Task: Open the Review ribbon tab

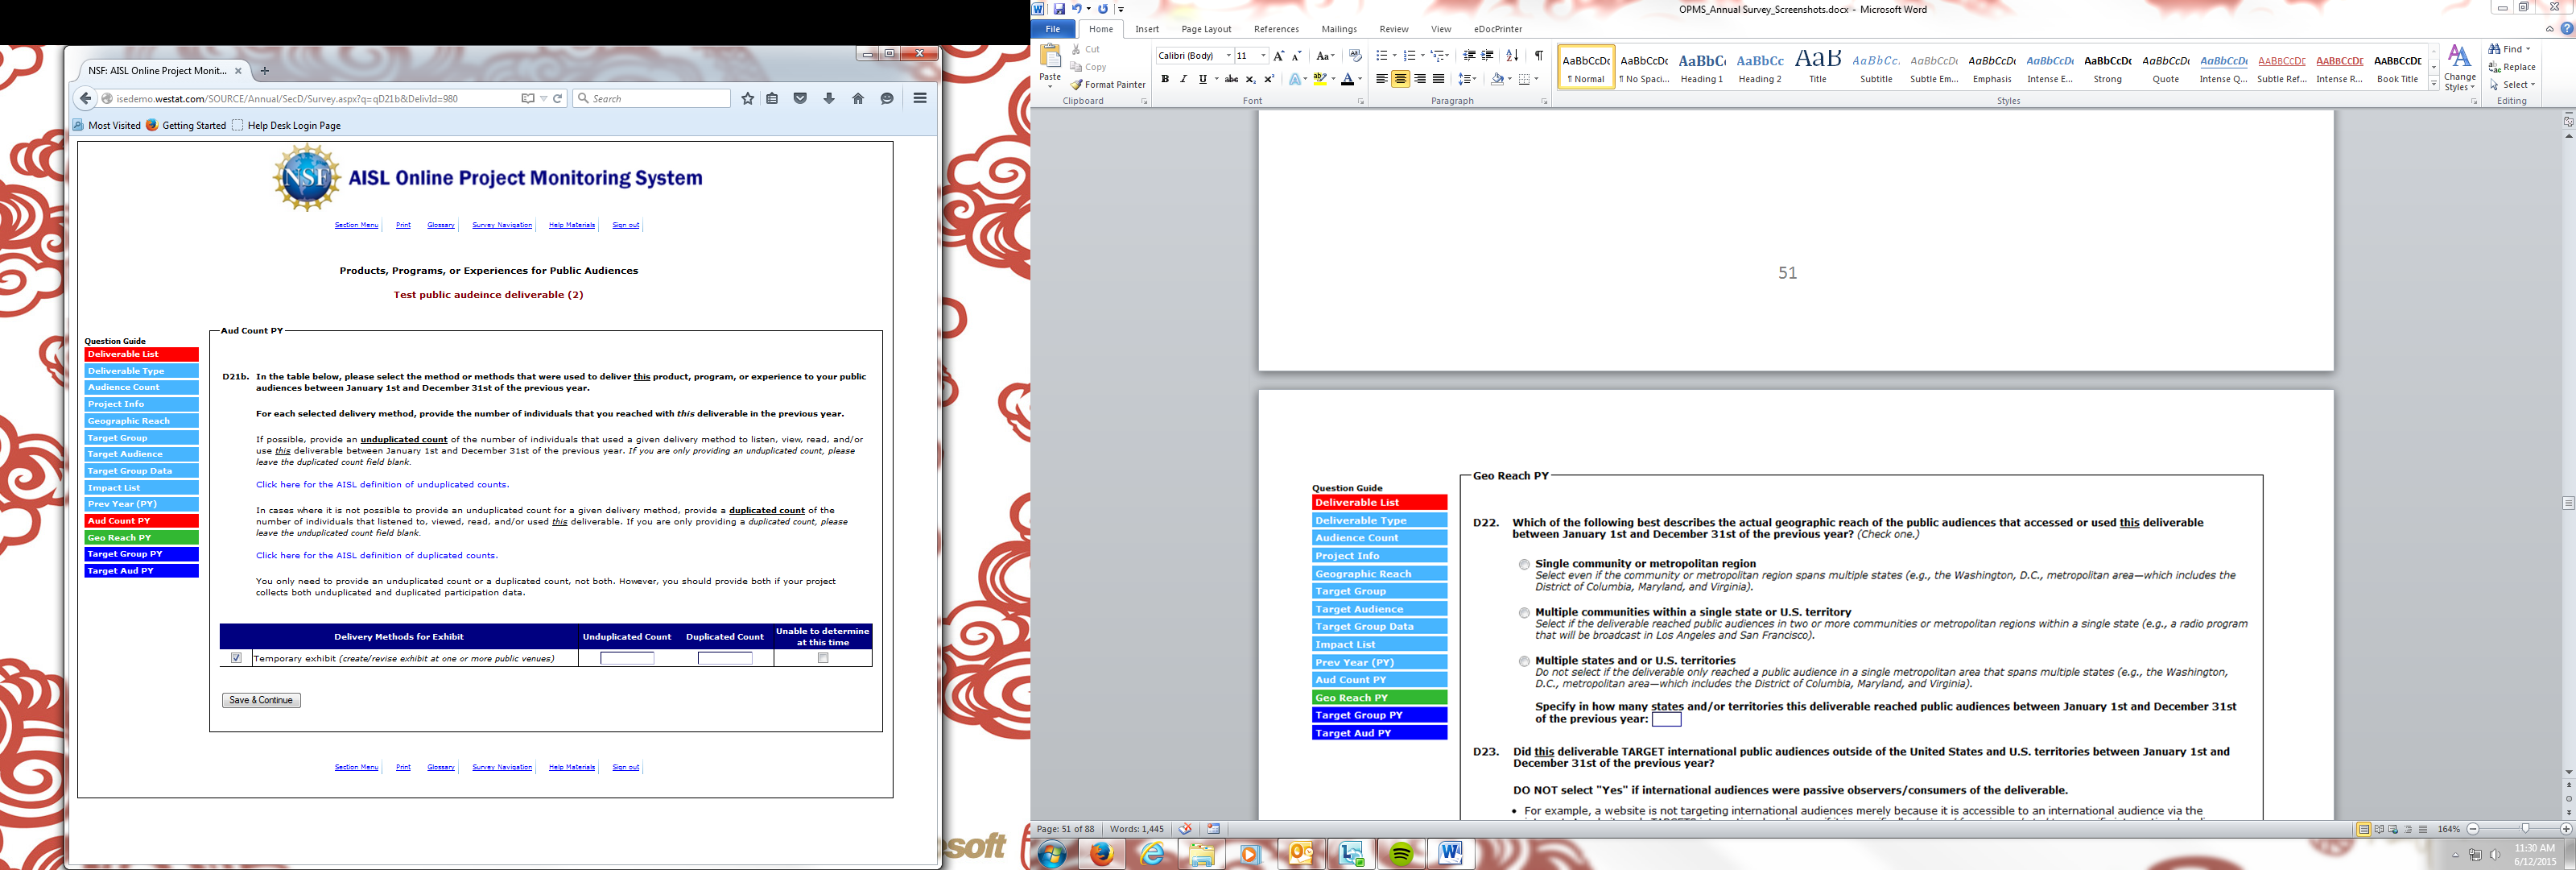Action: pyautogui.click(x=1393, y=29)
